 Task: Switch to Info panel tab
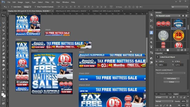(166, 53)
